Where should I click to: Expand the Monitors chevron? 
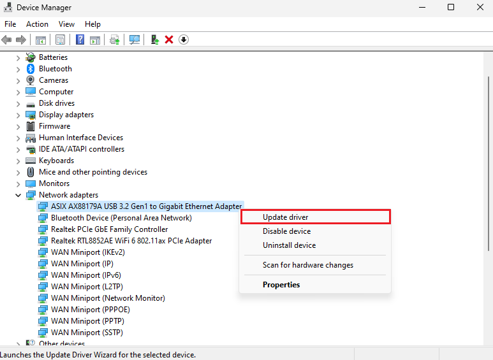pos(18,184)
